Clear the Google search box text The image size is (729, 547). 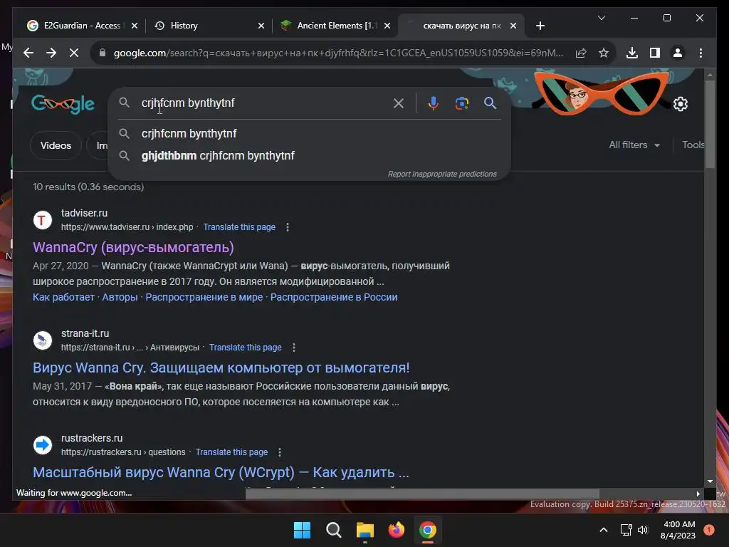(399, 103)
